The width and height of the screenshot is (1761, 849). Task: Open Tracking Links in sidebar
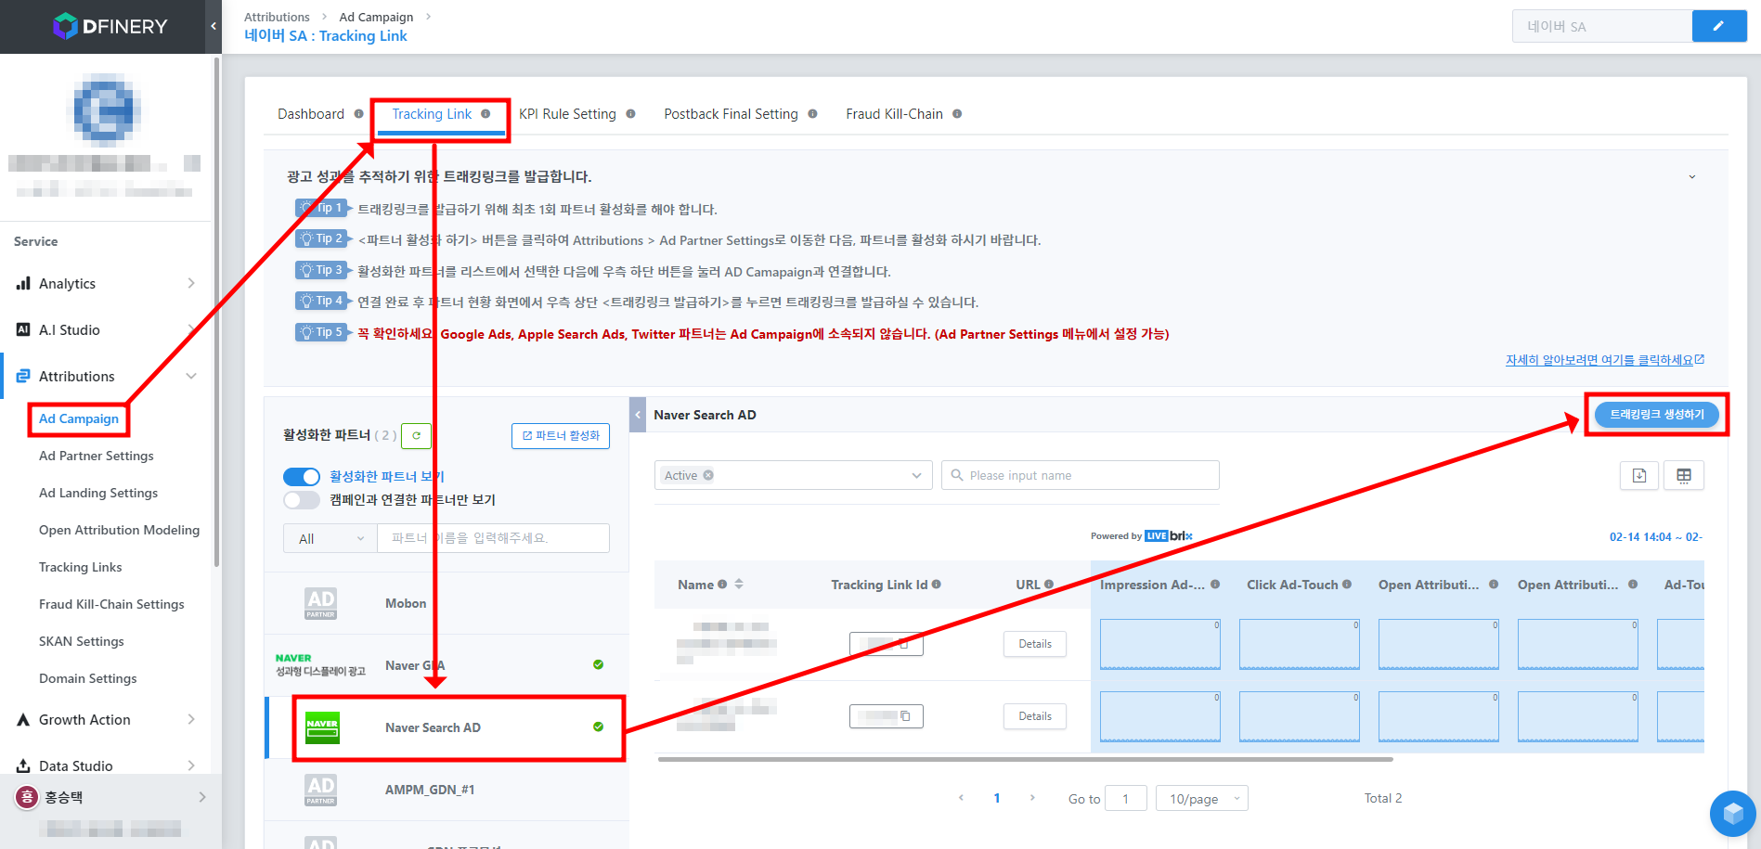tap(81, 567)
